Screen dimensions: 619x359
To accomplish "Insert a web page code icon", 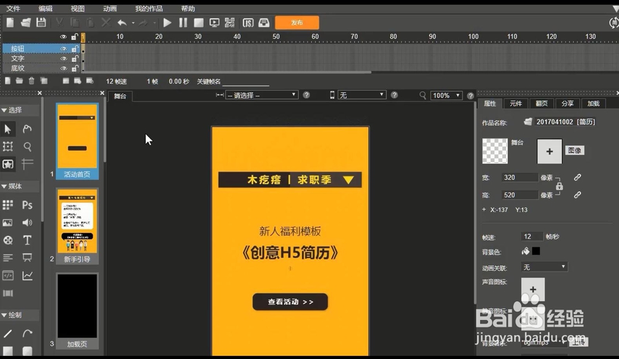I will click(8, 276).
